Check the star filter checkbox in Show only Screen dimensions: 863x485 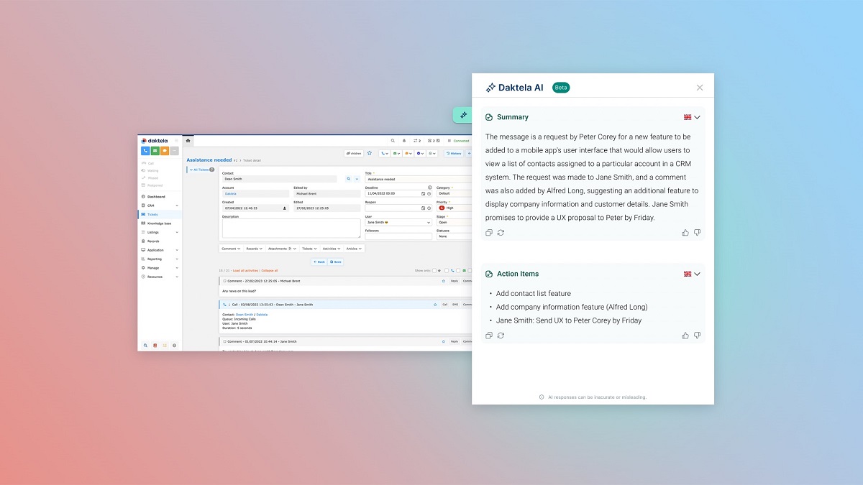click(x=434, y=271)
